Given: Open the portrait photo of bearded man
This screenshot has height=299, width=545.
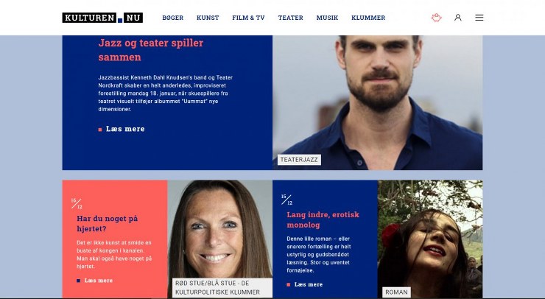Looking at the screenshot, I should pos(378,102).
